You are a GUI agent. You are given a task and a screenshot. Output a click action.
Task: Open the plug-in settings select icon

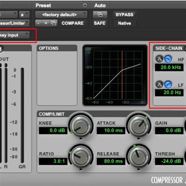(x=54, y=23)
